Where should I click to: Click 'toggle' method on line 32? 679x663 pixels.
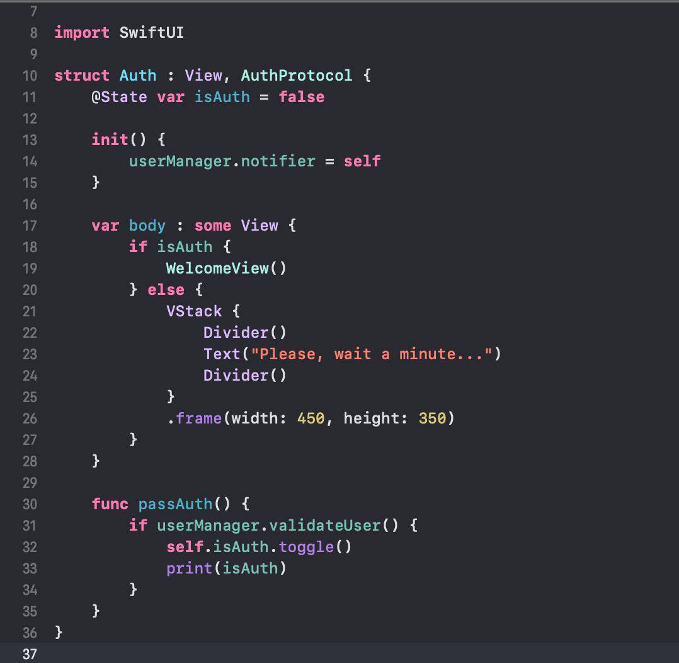click(305, 547)
